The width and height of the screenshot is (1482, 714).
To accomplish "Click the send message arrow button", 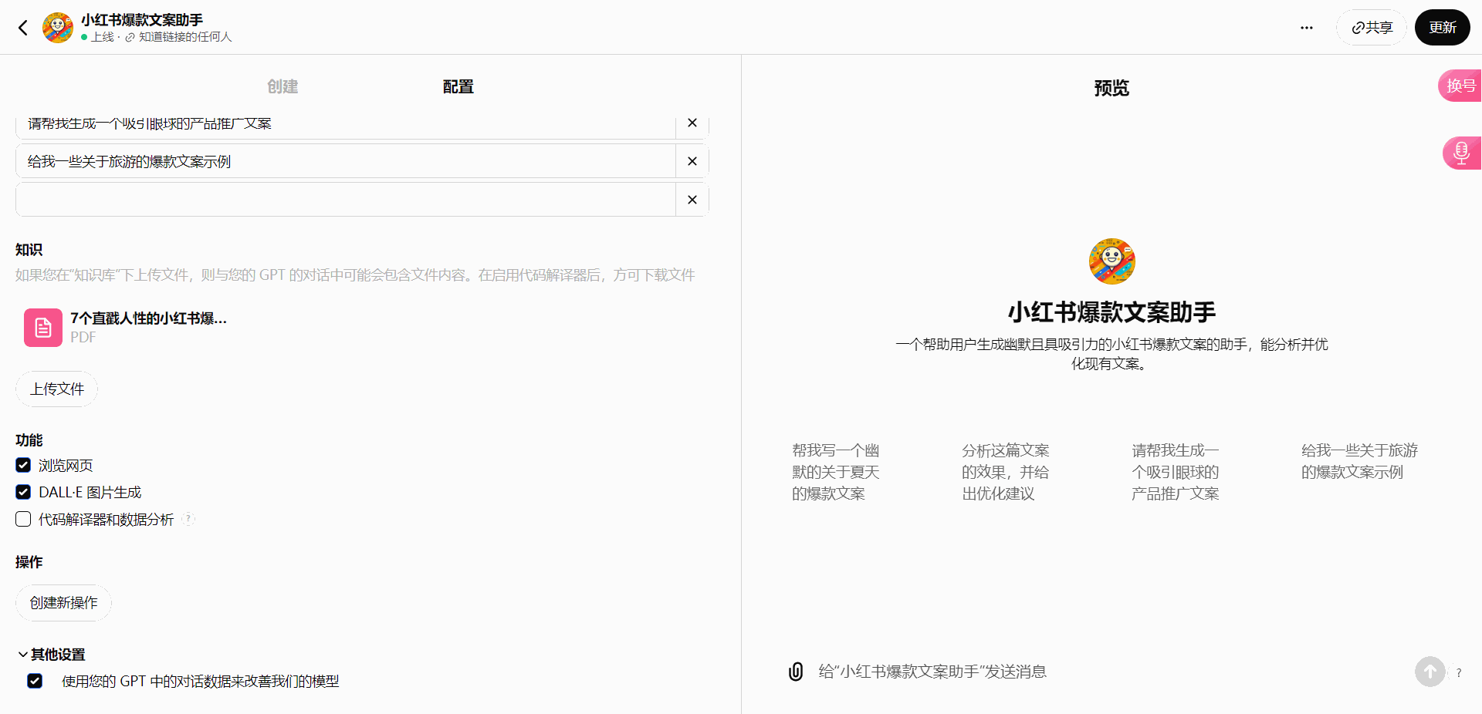I will 1430,672.
